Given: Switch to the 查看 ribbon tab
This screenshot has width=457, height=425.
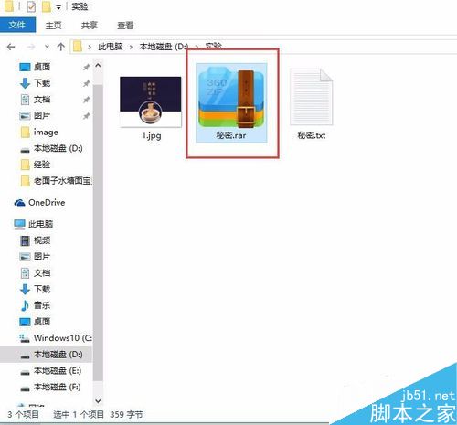Looking at the screenshot, I should (x=125, y=26).
